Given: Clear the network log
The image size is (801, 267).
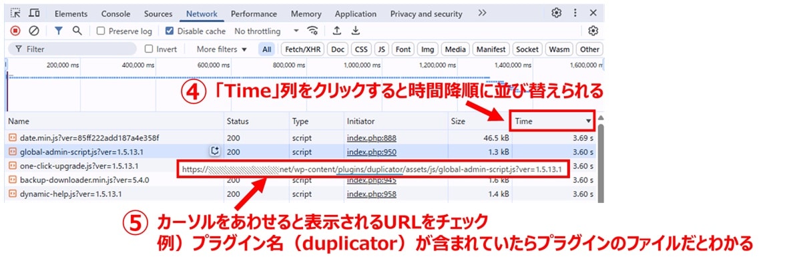Looking at the screenshot, I should (33, 31).
